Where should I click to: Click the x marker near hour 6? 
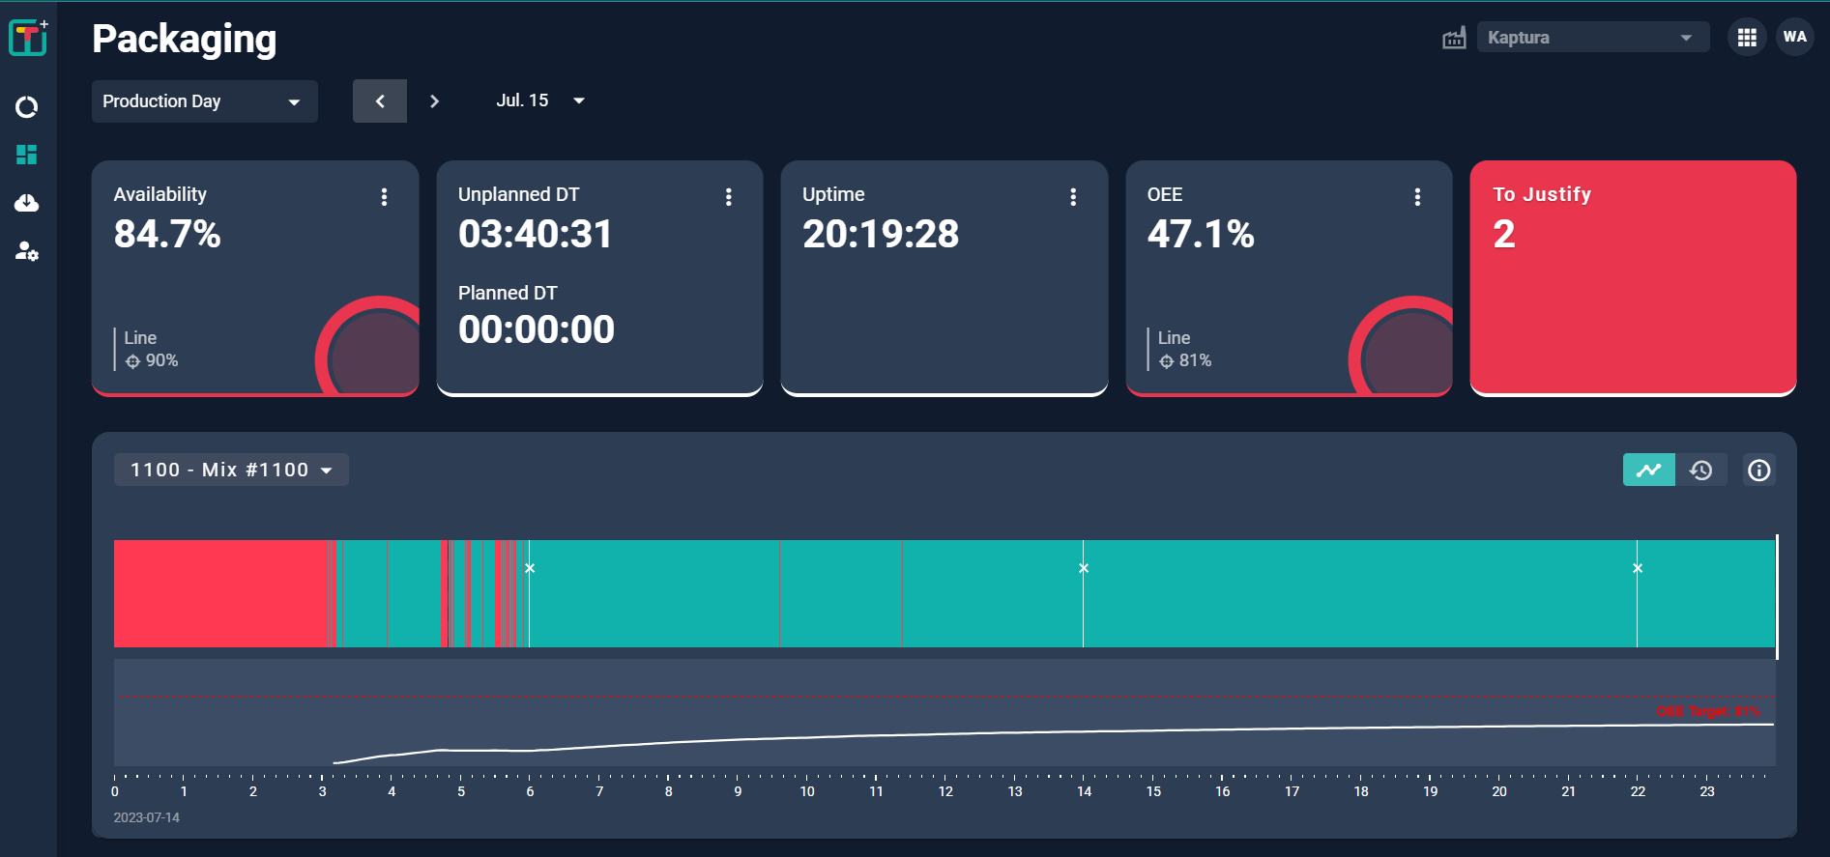[x=530, y=568]
